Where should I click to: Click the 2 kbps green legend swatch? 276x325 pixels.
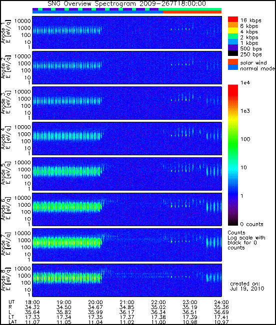233,36
